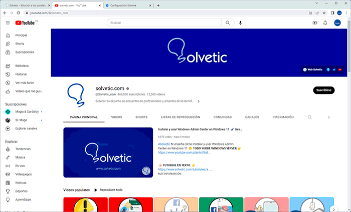The height and width of the screenshot is (212, 351).
Task: Open the LISTAS DE REPRODUCCIÓN tab
Action: pos(181,117)
